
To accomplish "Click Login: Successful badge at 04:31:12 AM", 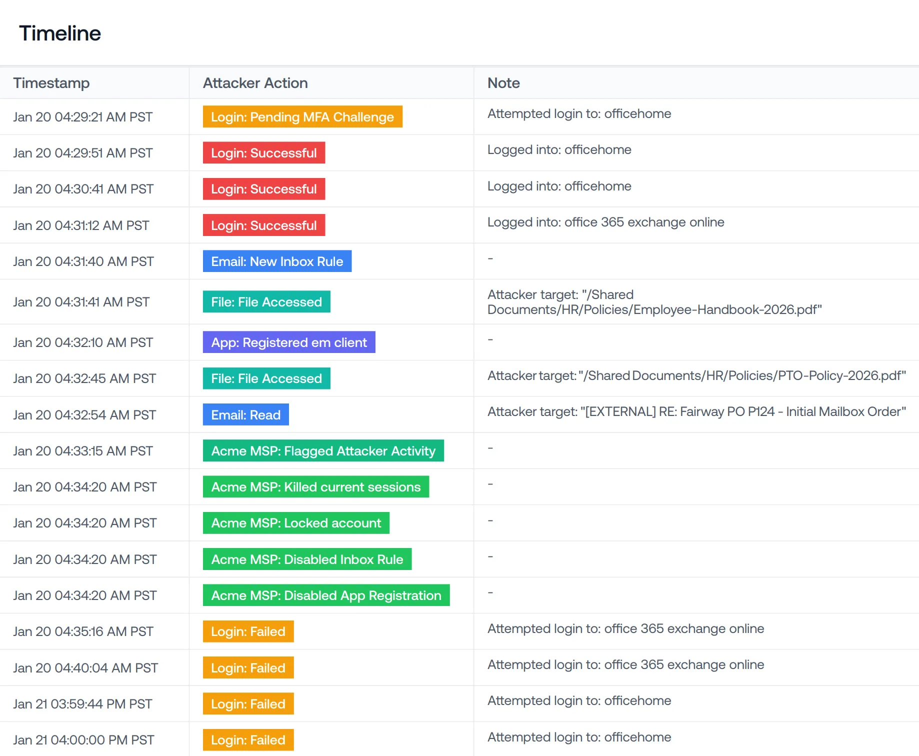I will point(264,225).
